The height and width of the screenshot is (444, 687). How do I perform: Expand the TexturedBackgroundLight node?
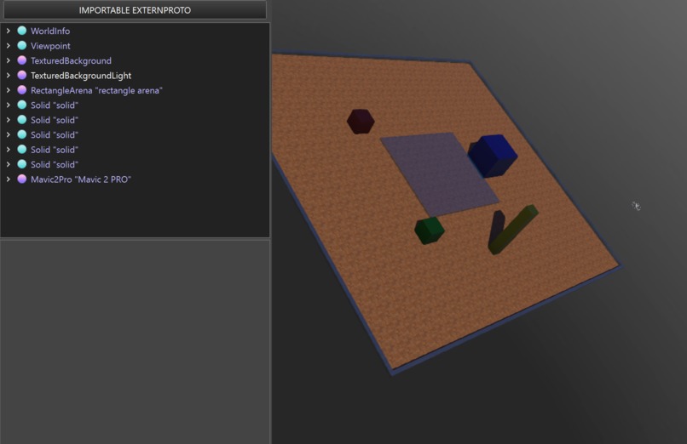8,75
